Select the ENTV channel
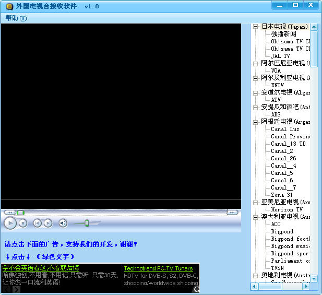 click(x=277, y=85)
